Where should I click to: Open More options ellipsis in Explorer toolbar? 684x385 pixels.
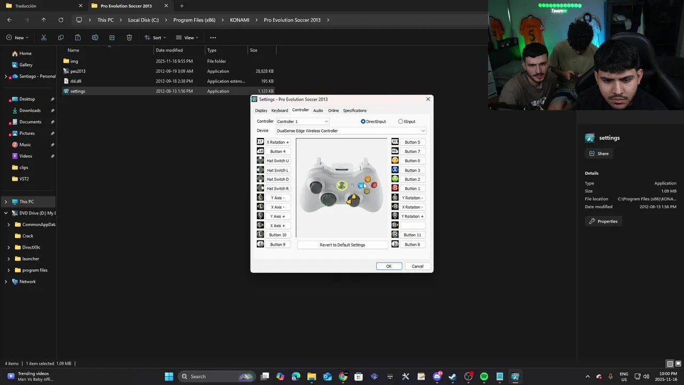click(x=213, y=37)
